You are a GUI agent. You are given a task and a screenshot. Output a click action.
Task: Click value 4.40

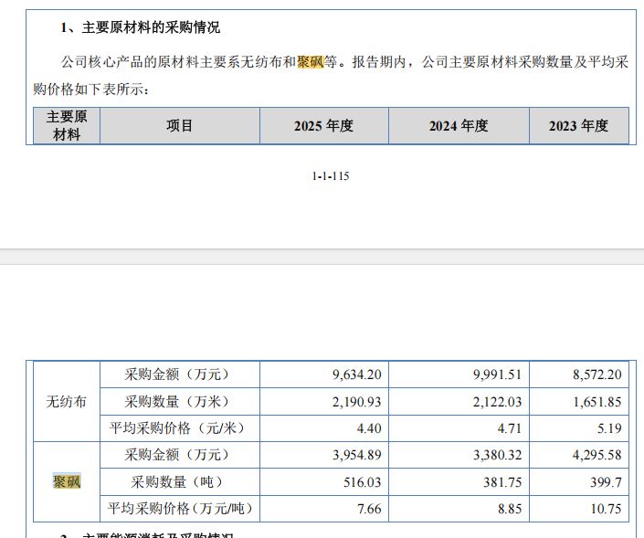(x=369, y=428)
